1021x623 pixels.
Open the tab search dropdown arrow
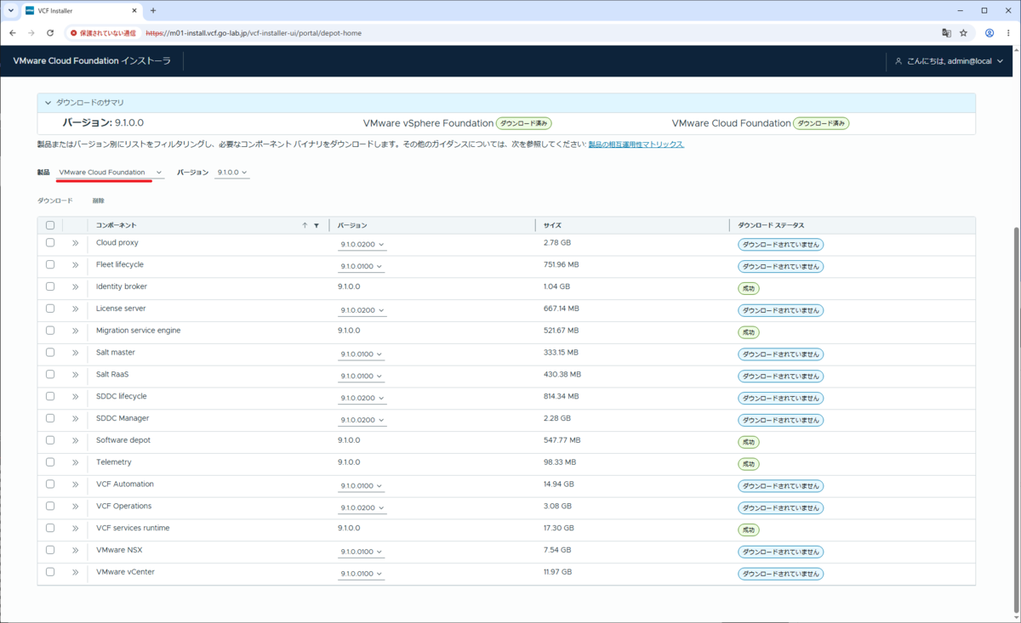click(x=10, y=11)
